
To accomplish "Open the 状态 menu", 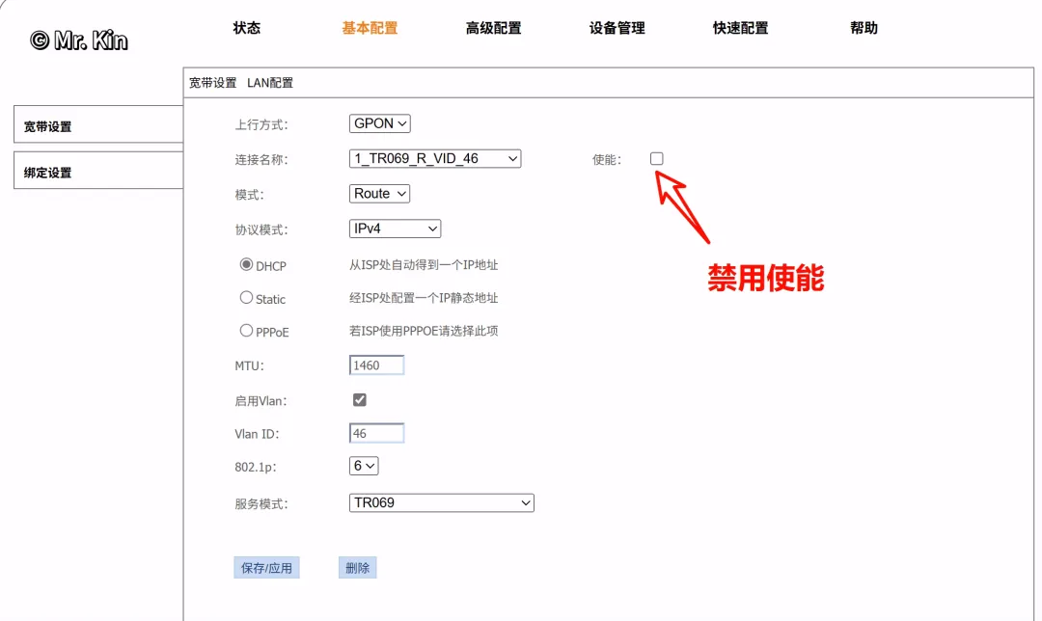I will pos(247,28).
